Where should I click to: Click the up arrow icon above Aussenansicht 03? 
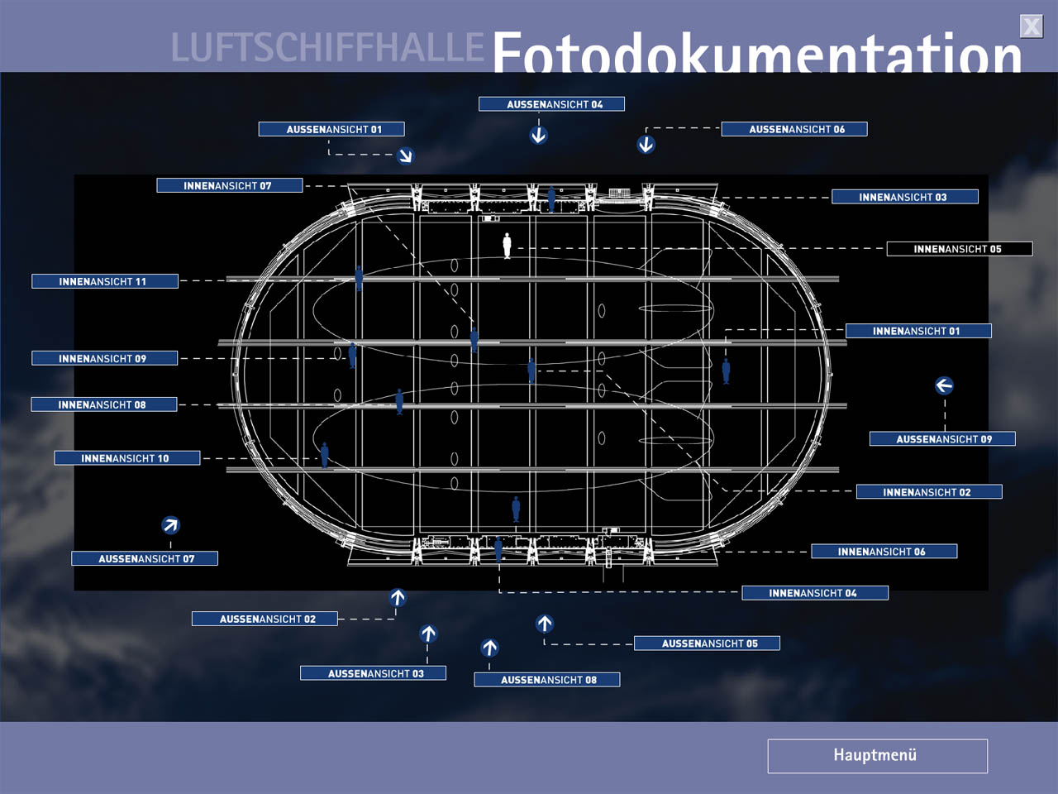click(428, 634)
